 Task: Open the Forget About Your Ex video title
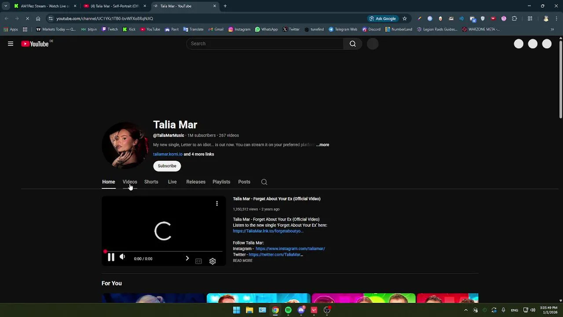tap(277, 199)
